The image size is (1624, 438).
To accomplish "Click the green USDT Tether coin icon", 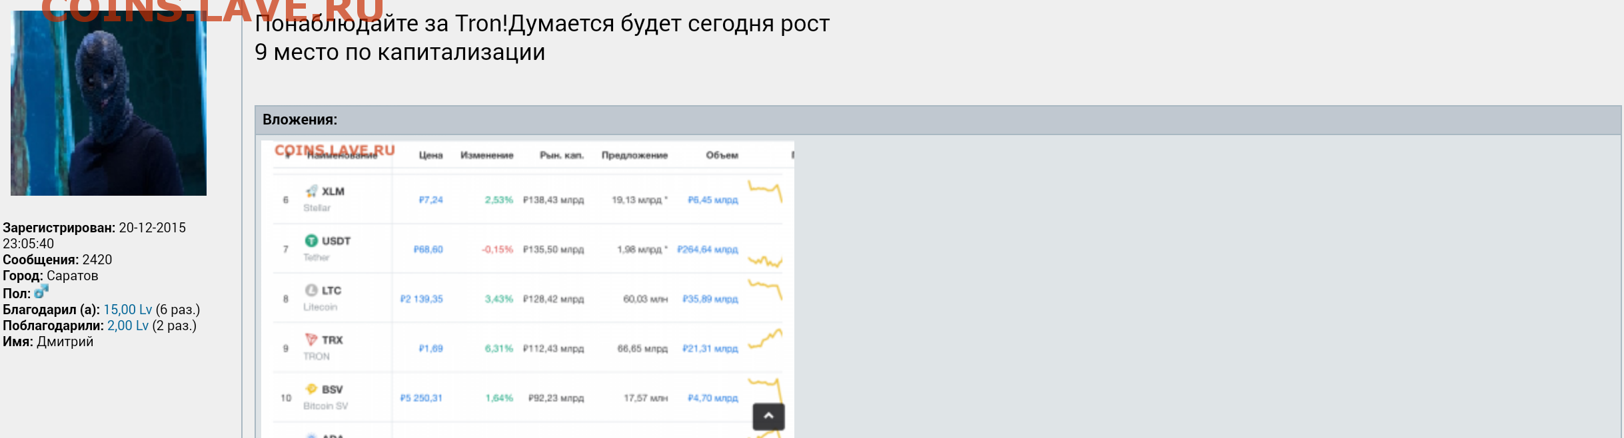I will (311, 240).
